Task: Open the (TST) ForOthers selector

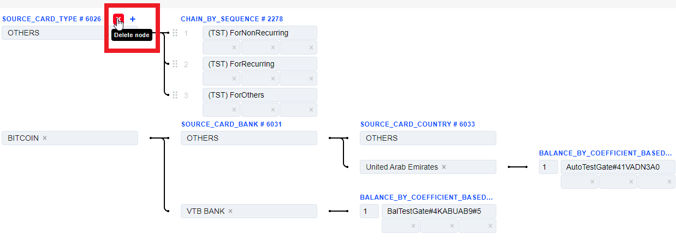Action: [259, 95]
